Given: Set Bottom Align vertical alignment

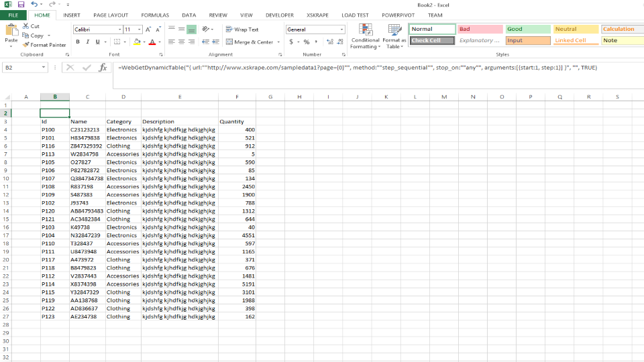Looking at the screenshot, I should coord(191,29).
